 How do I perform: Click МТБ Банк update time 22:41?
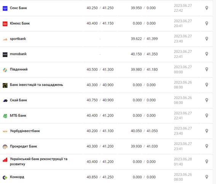[x=178, y=118]
